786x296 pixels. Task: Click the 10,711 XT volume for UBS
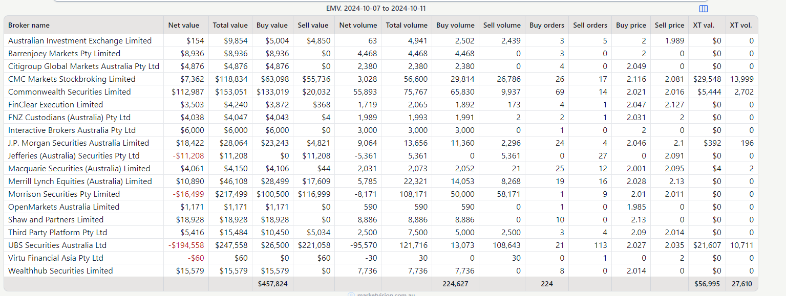pos(742,245)
